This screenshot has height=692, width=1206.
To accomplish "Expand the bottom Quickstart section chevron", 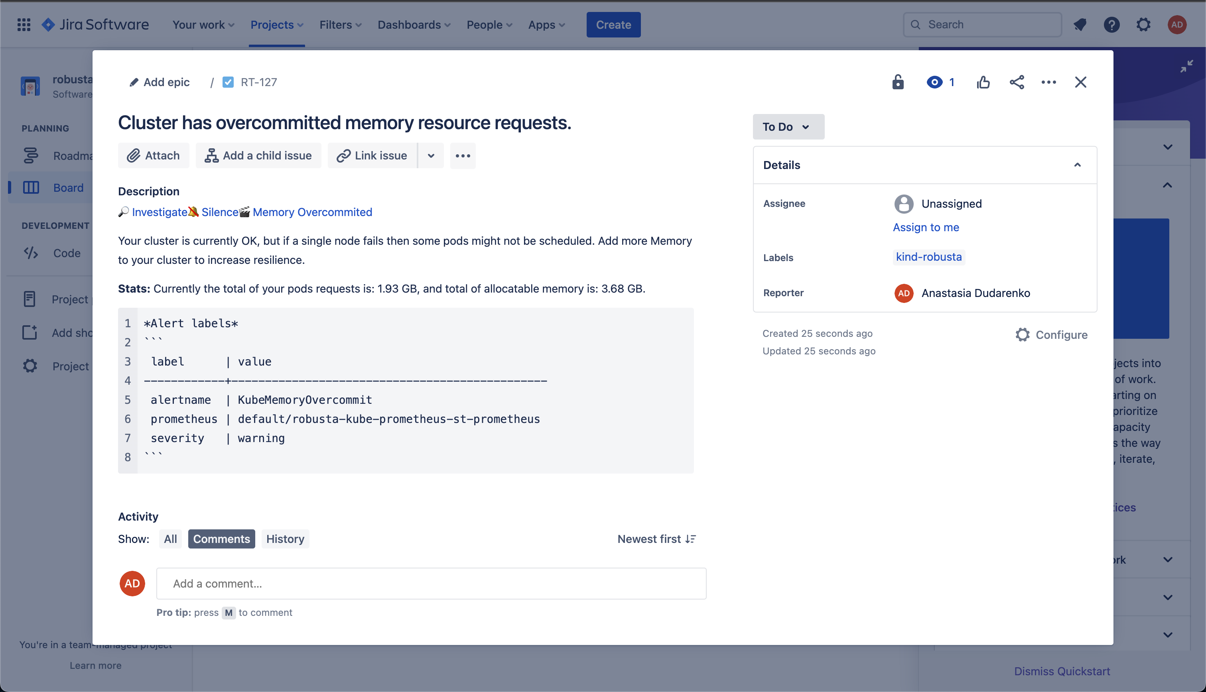I will (x=1168, y=635).
